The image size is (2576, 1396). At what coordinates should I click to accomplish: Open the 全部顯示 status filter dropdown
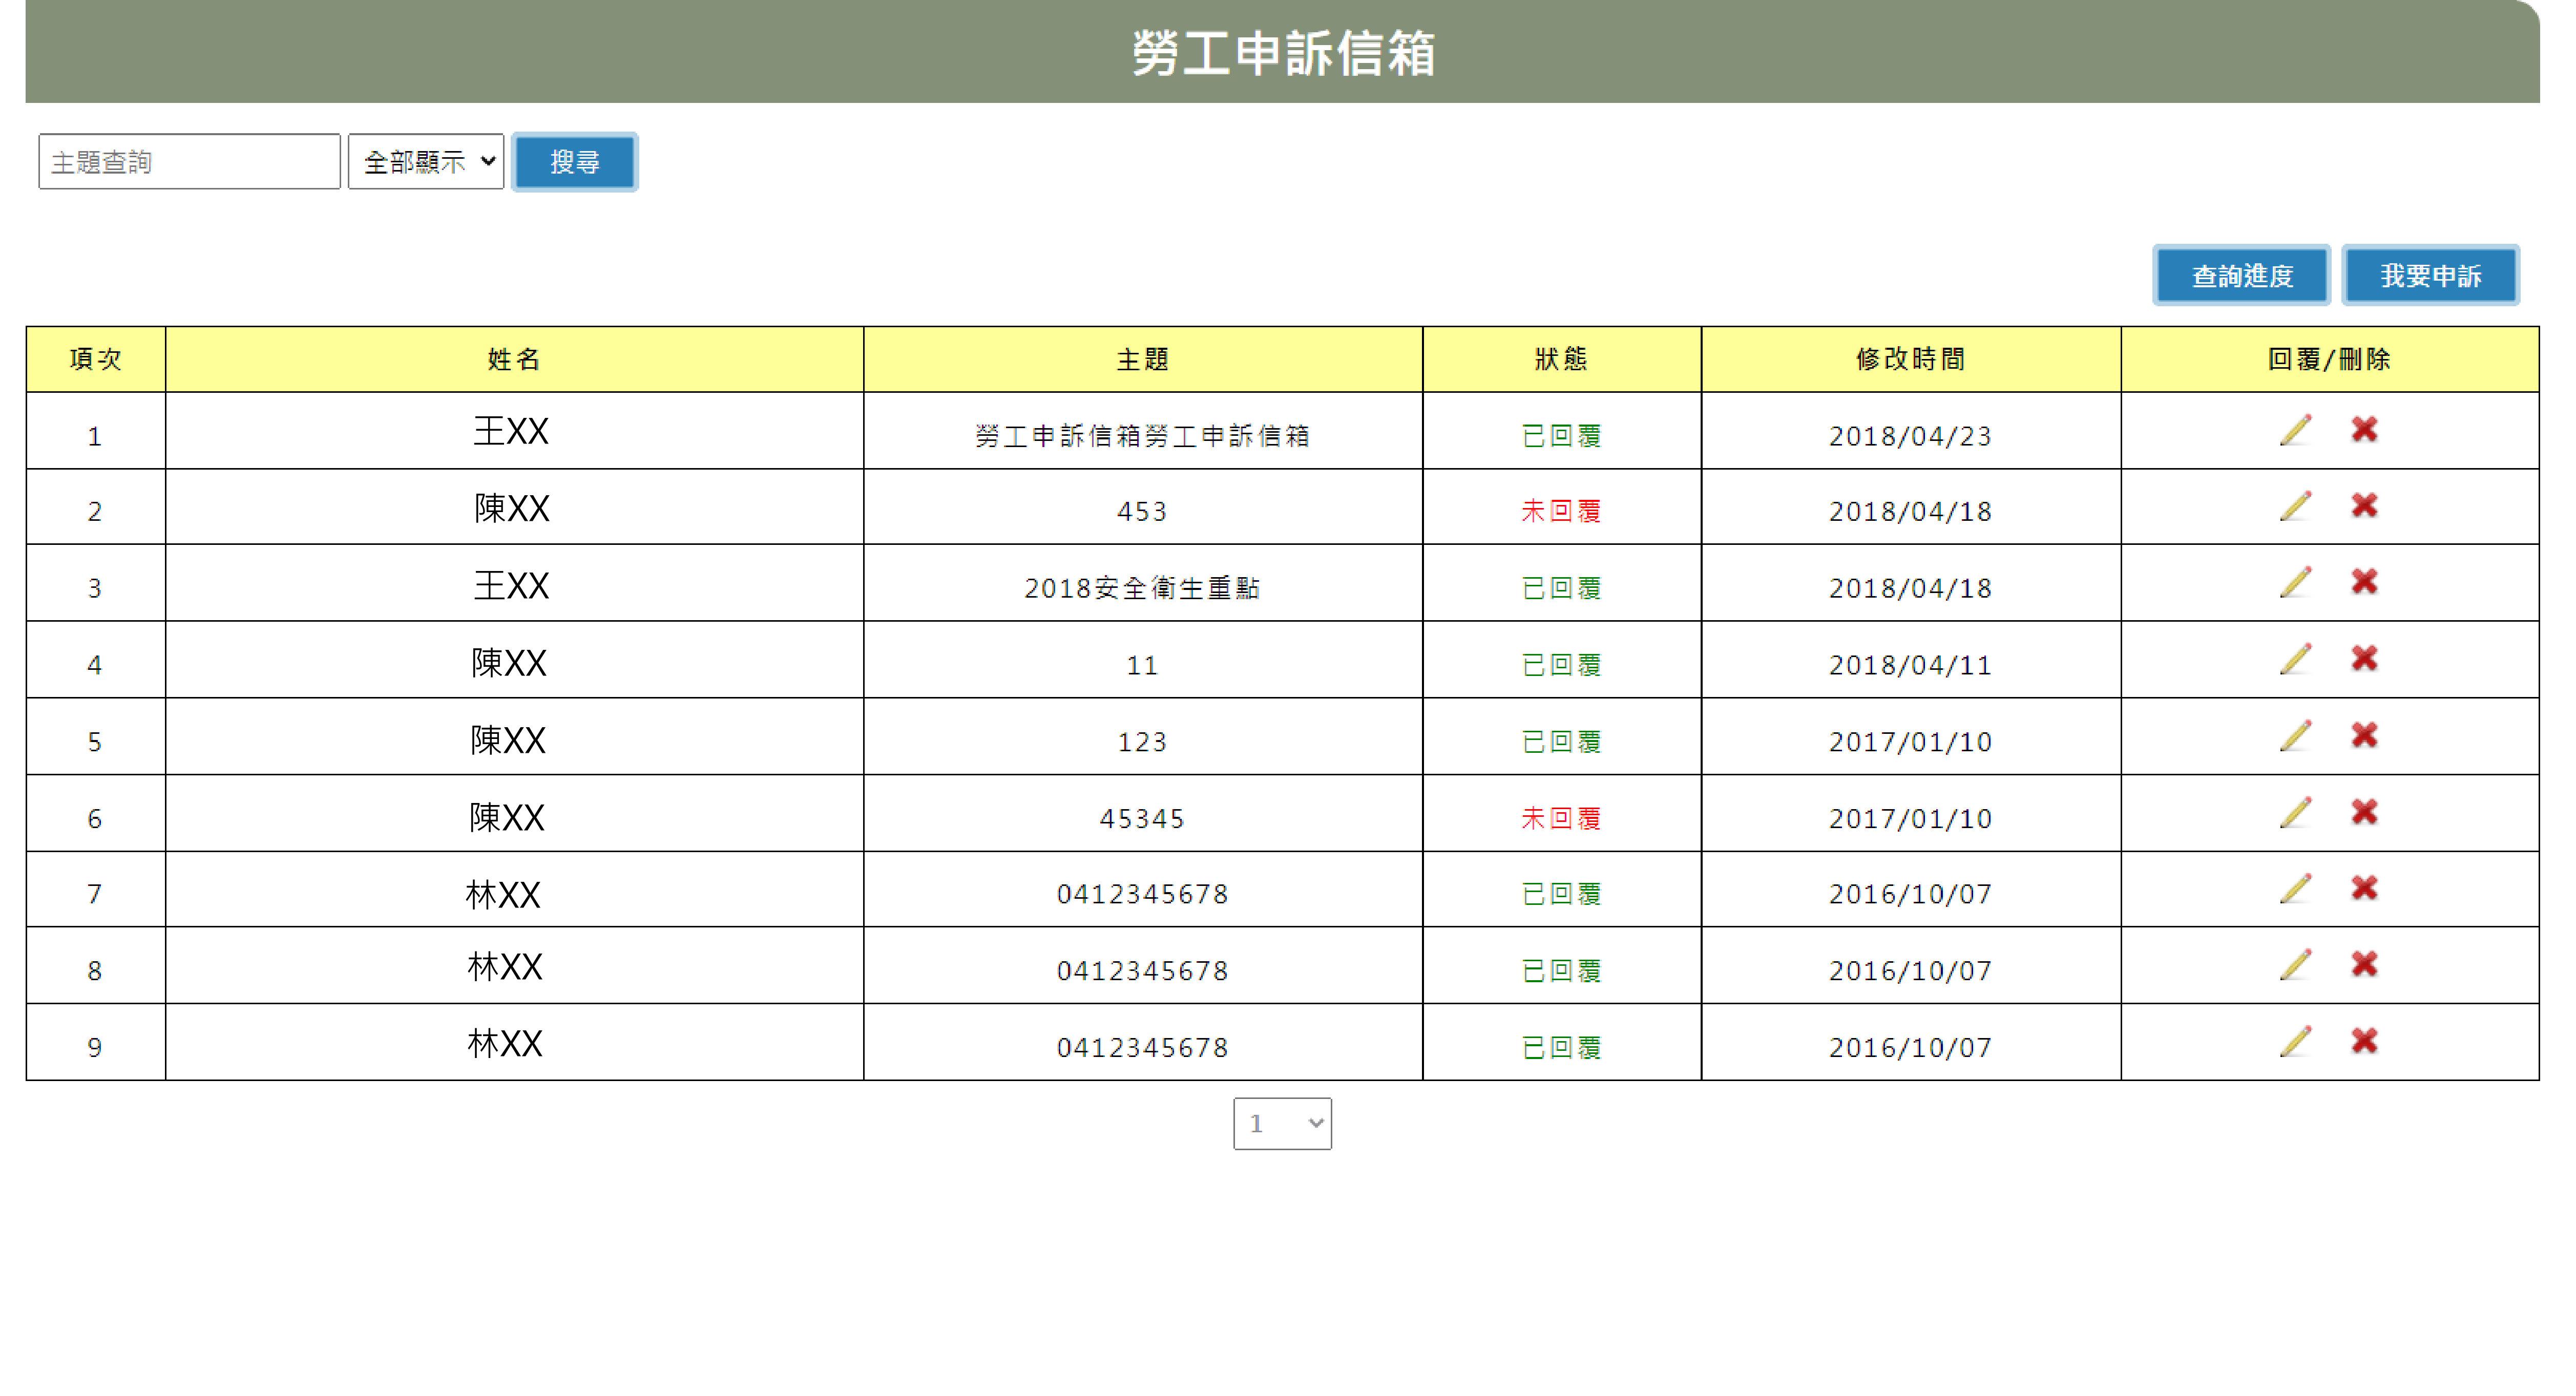click(x=426, y=161)
